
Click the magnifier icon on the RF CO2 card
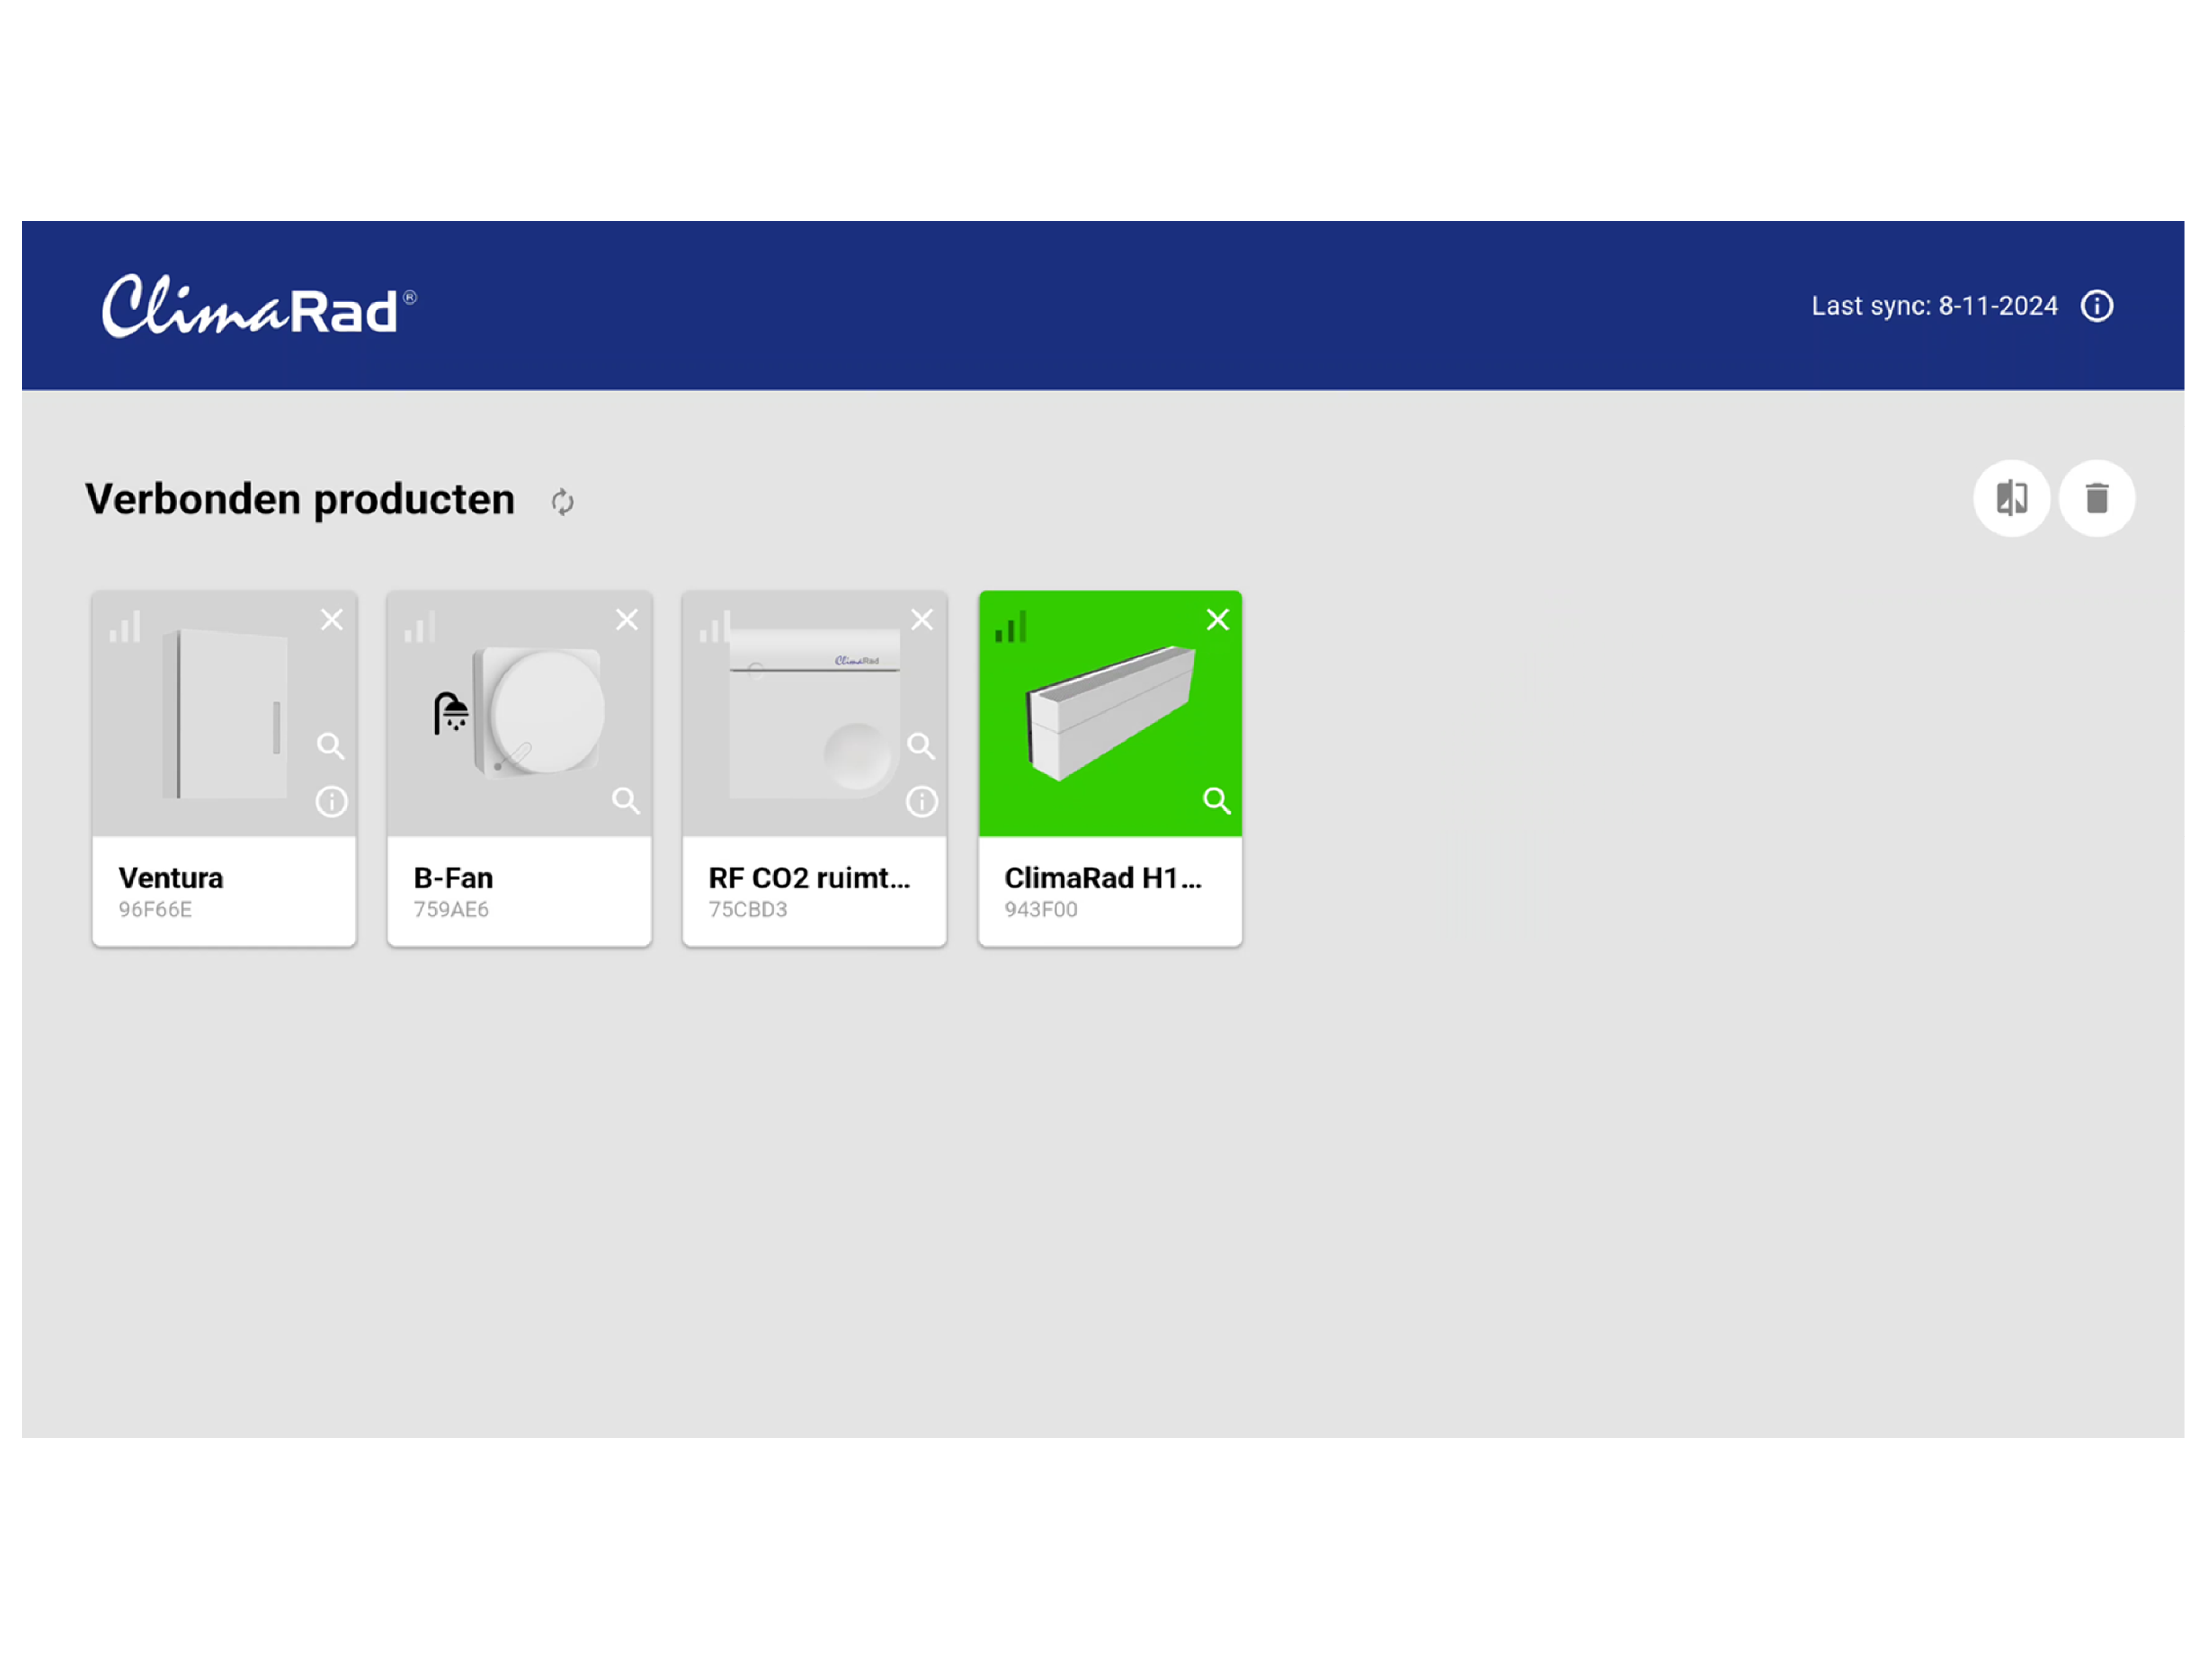[x=921, y=746]
